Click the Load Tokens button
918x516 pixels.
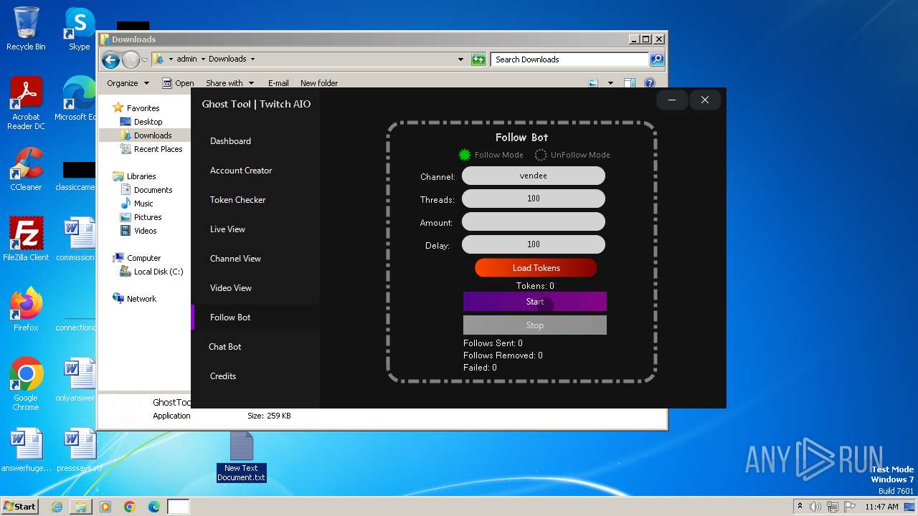point(536,268)
